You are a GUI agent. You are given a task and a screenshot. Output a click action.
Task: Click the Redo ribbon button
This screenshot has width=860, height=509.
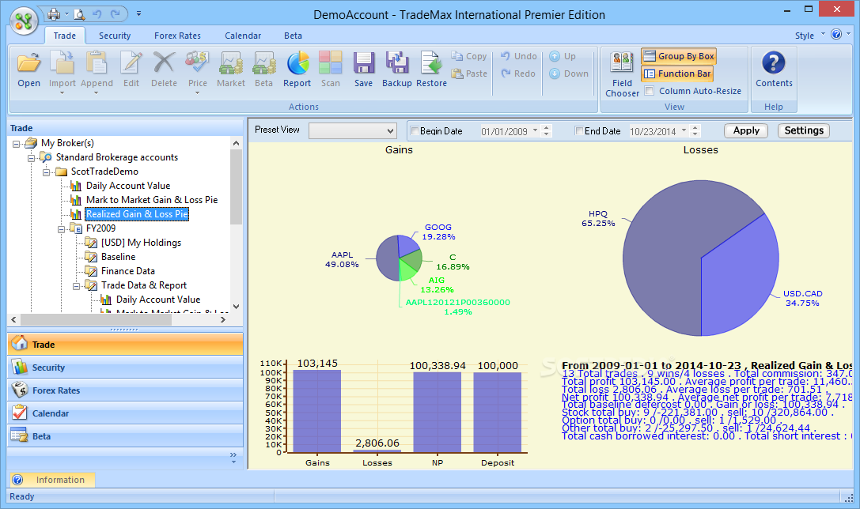tap(517, 74)
